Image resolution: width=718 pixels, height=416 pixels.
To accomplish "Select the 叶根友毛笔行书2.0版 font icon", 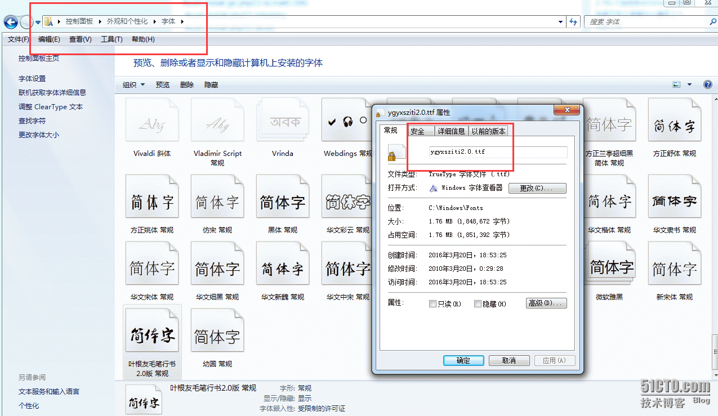I will click(152, 331).
